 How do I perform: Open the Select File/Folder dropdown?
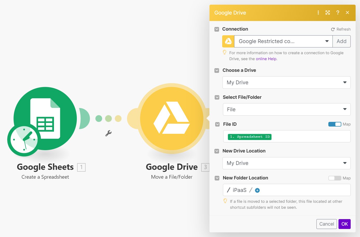click(287, 109)
